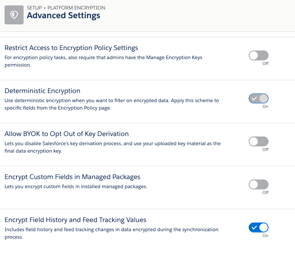The height and width of the screenshot is (256, 295).
Task: Click Encrypt Custom Fields in Managed Packages heading
Action: pos(72,177)
